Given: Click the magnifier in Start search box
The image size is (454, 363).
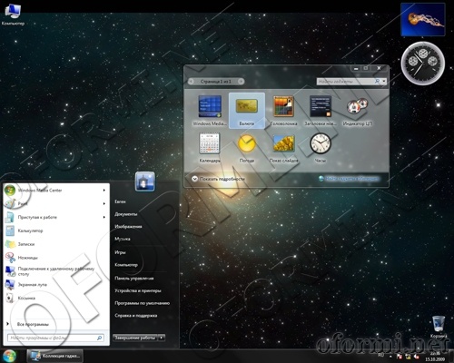Looking at the screenshot, I should 99,338.
